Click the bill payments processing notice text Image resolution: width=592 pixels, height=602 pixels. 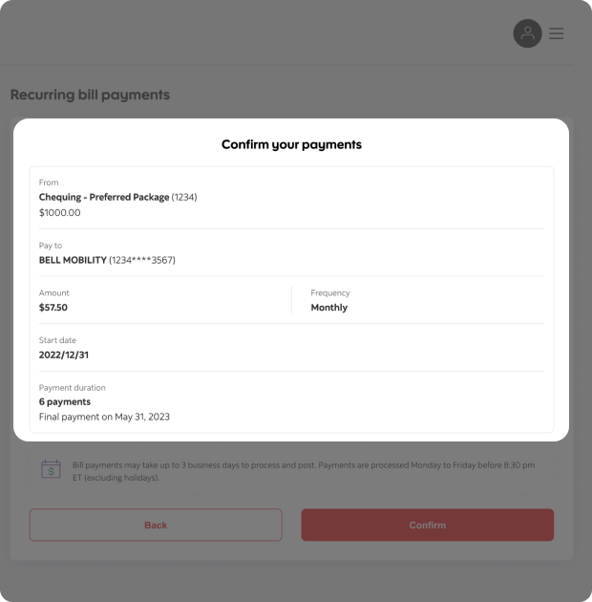304,470
